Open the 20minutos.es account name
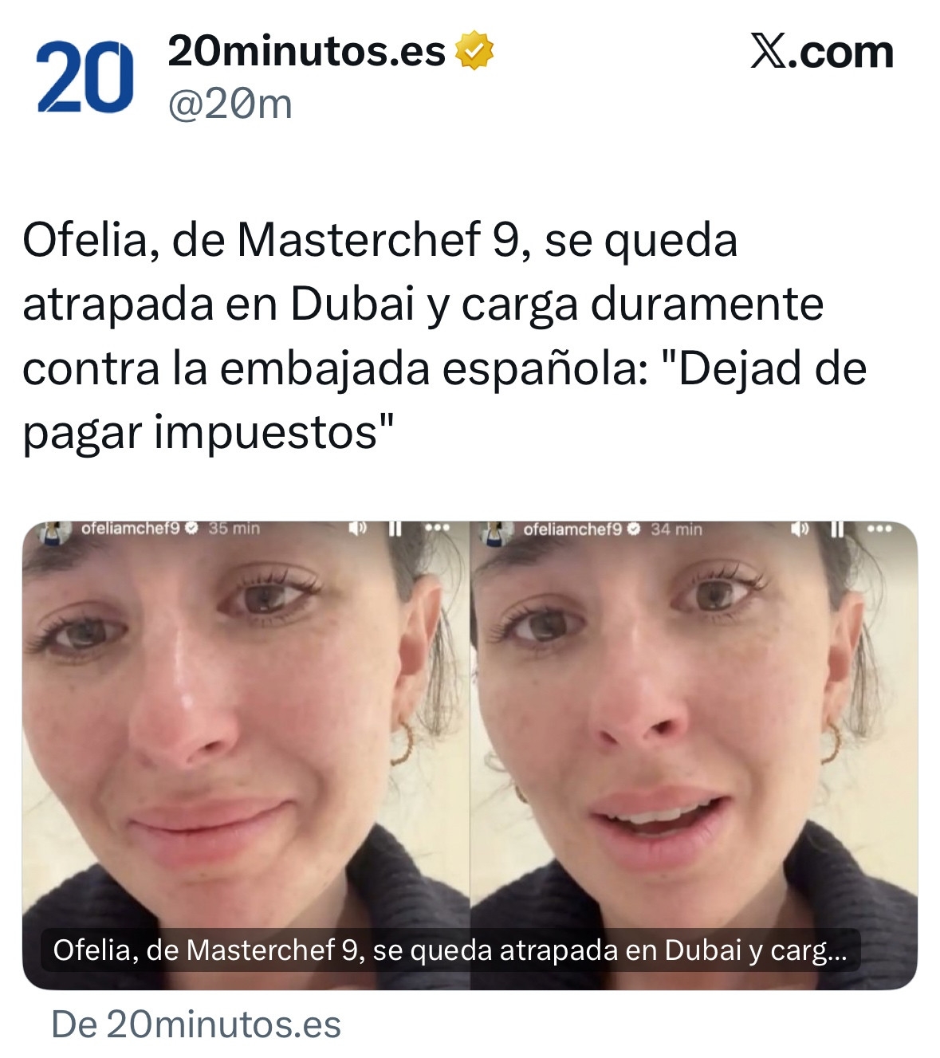The width and height of the screenshot is (940, 1058). pos(306,52)
